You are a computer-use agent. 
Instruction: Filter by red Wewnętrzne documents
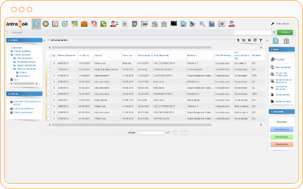[282, 144]
